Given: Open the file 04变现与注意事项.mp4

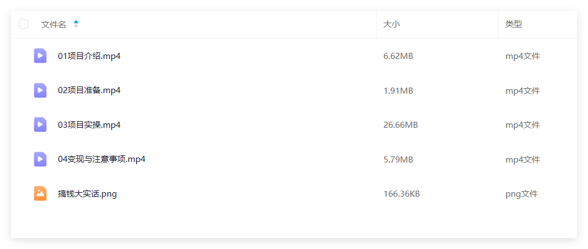Looking at the screenshot, I should point(101,159).
